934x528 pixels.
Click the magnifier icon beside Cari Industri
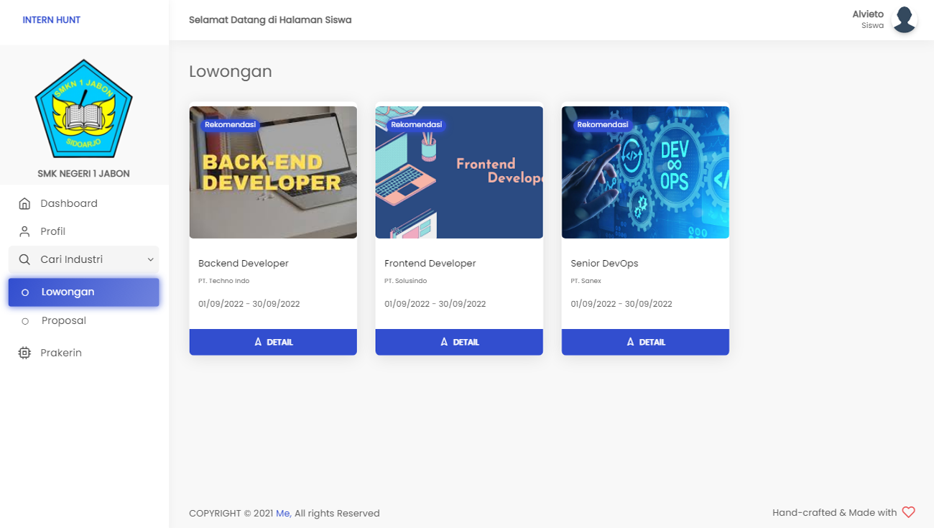tap(24, 259)
